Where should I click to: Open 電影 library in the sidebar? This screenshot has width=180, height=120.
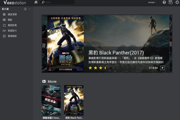pos(10,20)
